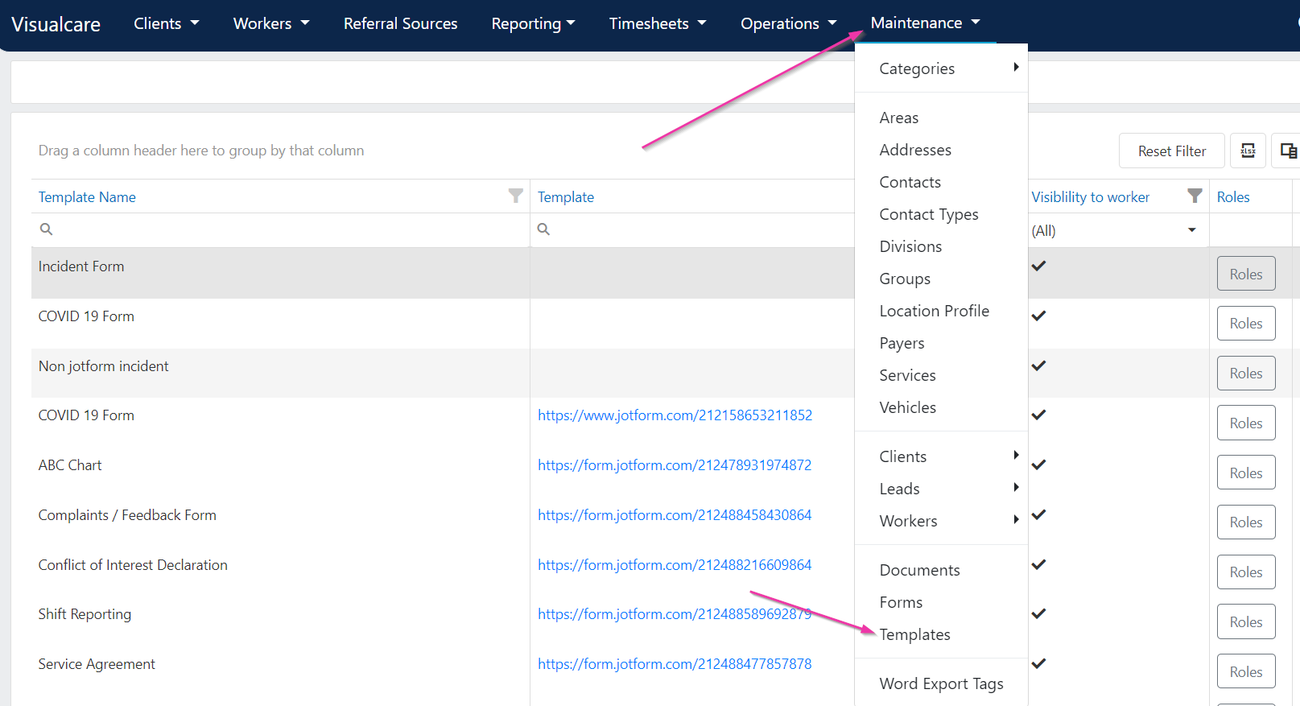1300x706 pixels.
Task: Select the Conflict of Interest Declaration row
Action: point(443,572)
